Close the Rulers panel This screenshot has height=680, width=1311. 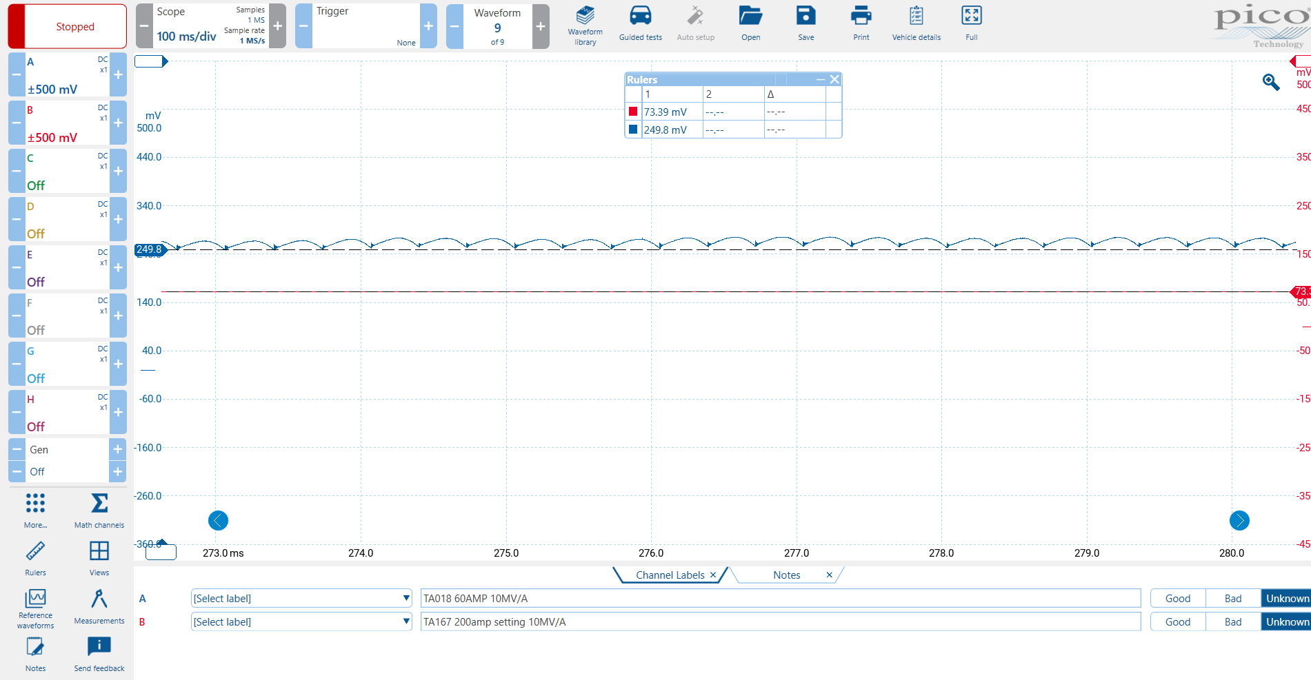pyautogui.click(x=834, y=79)
